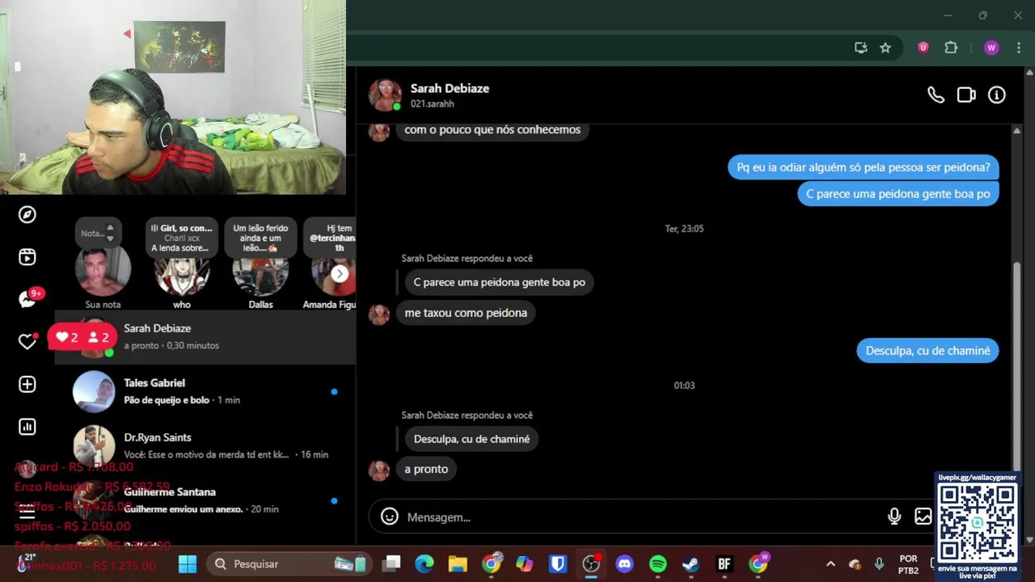Open the Guilherme Santana conversation
Screen dimensions: 1035x582
205,500
